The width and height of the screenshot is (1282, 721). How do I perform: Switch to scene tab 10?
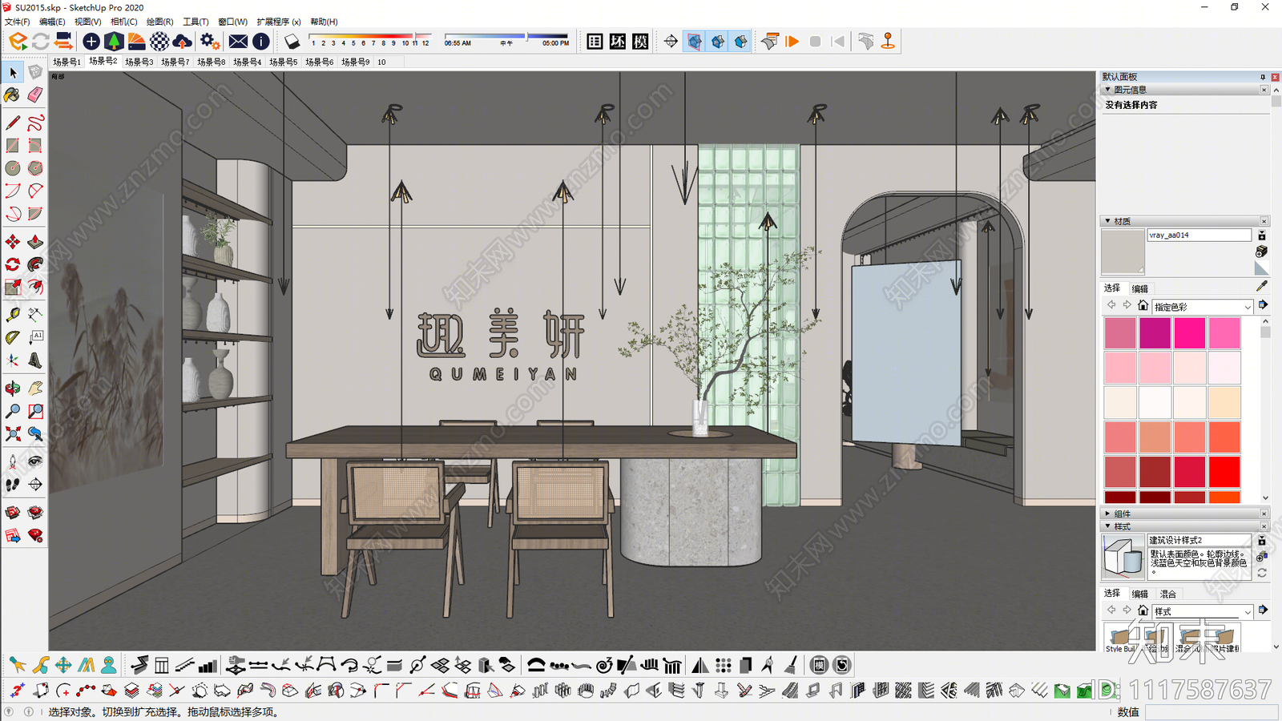(381, 62)
